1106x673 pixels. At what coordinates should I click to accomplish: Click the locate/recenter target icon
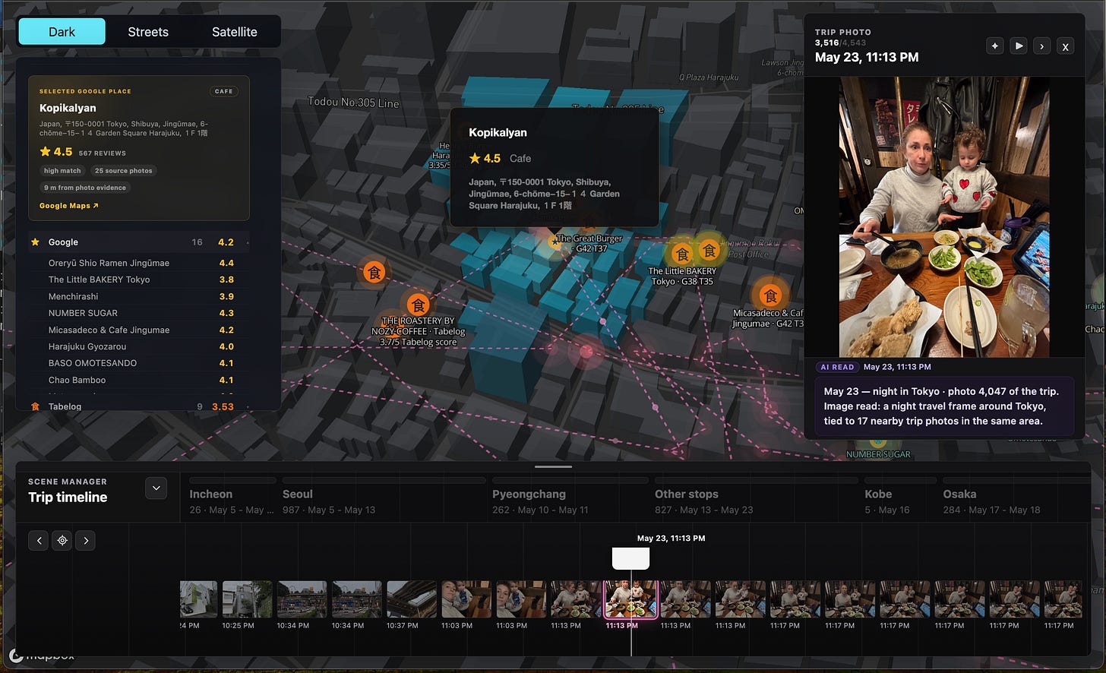coord(62,541)
